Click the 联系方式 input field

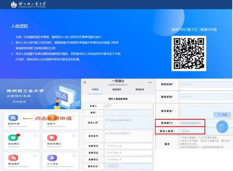pos(129,166)
